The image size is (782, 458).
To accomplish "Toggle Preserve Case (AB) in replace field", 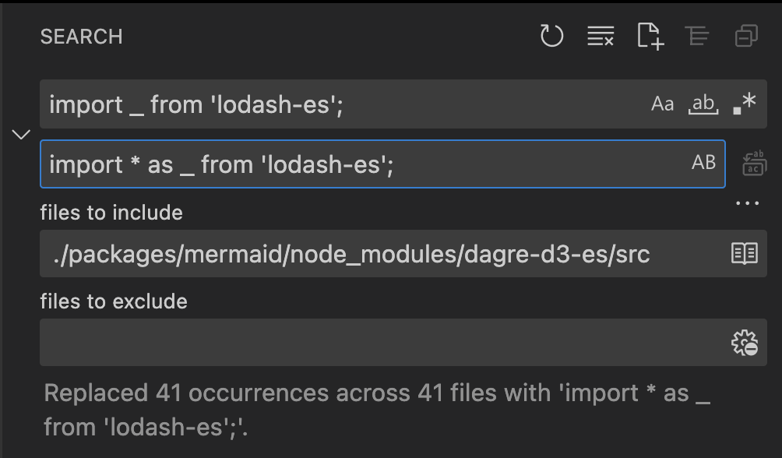I will (x=703, y=163).
